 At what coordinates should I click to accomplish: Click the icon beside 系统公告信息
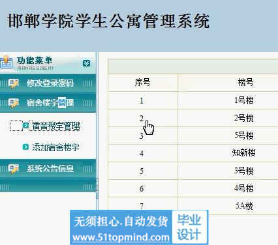pyautogui.click(x=14, y=169)
